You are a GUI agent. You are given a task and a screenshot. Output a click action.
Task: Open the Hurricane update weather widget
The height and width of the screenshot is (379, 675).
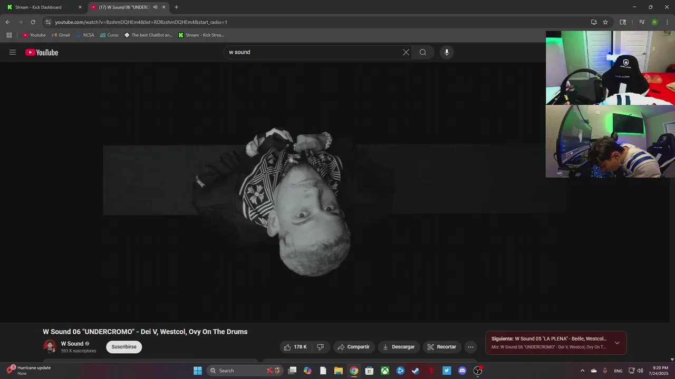point(29,370)
